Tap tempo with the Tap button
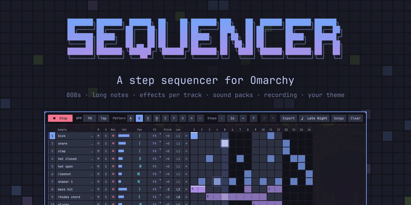The height and width of the screenshot is (205, 411). pyautogui.click(x=103, y=118)
